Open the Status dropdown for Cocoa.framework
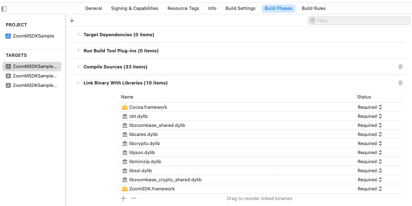 pos(370,108)
